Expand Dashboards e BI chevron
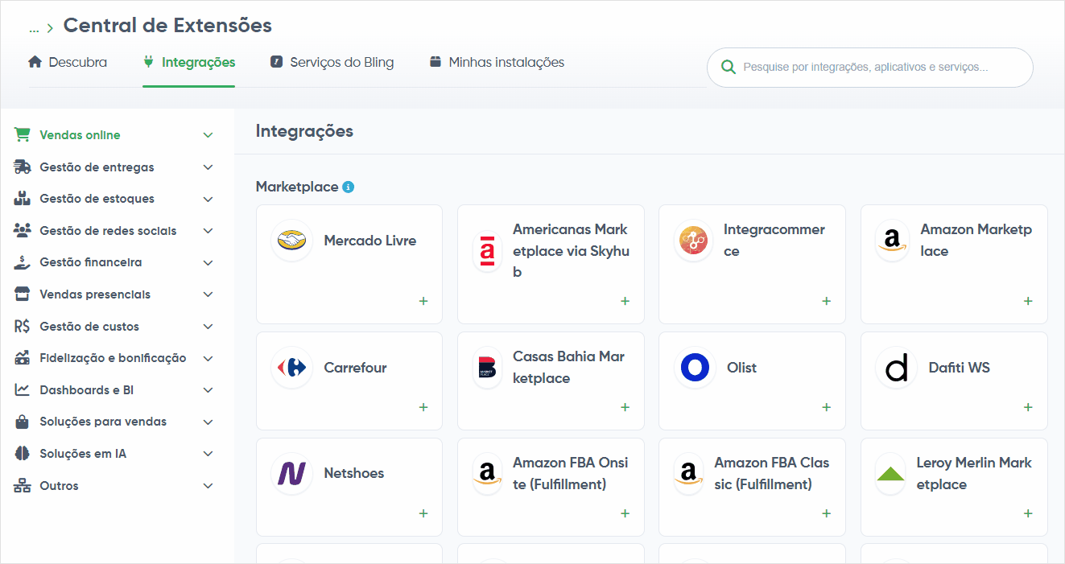Image resolution: width=1065 pixels, height=564 pixels. [208, 390]
